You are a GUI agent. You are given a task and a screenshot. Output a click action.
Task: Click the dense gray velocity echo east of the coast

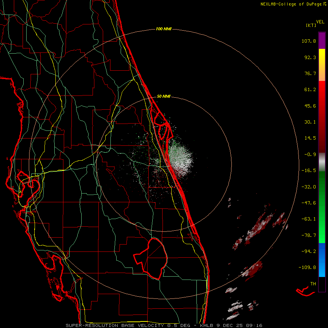[180, 159]
